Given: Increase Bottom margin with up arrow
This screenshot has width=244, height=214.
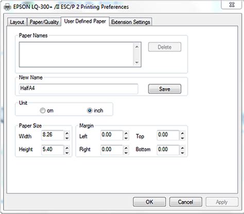Looking at the screenshot, I should point(183,148).
